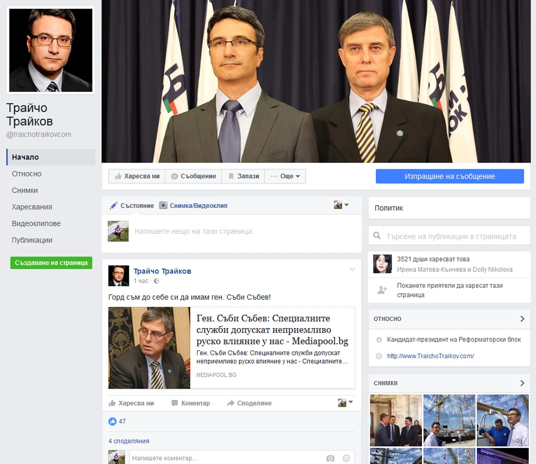
Task: Click the comment icon beside Коментар
Action: click(175, 403)
